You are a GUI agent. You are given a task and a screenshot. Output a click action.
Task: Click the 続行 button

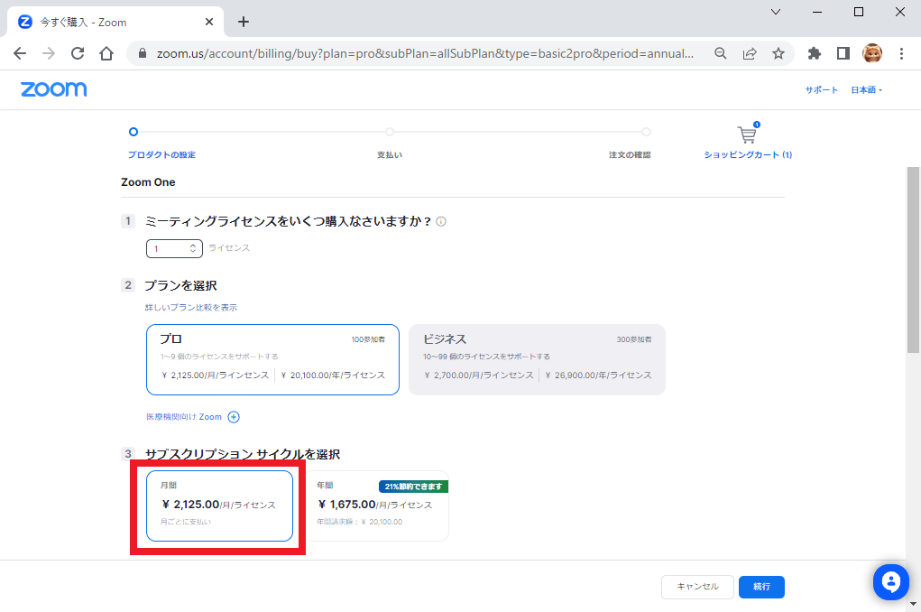[762, 587]
